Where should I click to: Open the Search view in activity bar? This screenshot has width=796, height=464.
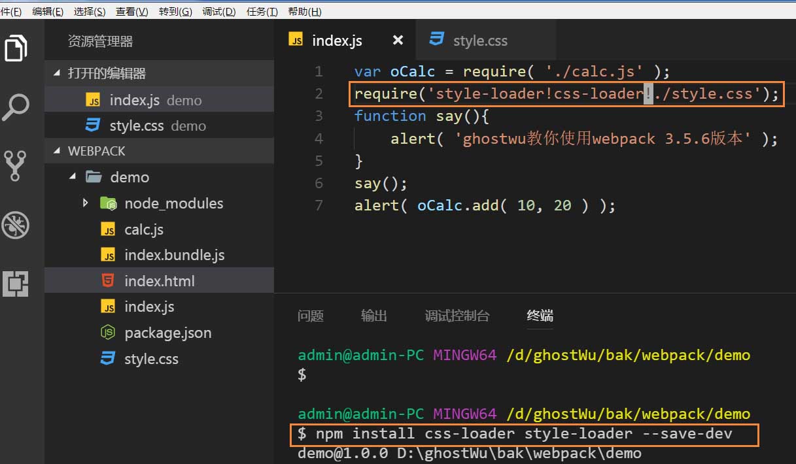pyautogui.click(x=16, y=107)
